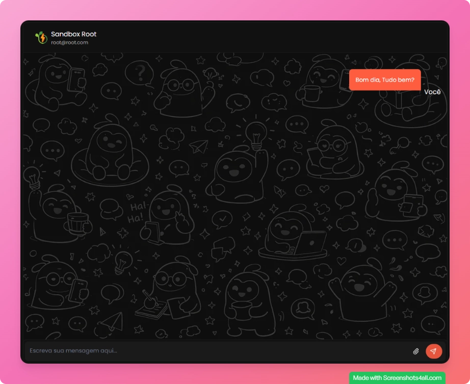Screen dimensions: 470x384
Task: Click the Sandbox Root avatar logo
Action: [x=41, y=38]
